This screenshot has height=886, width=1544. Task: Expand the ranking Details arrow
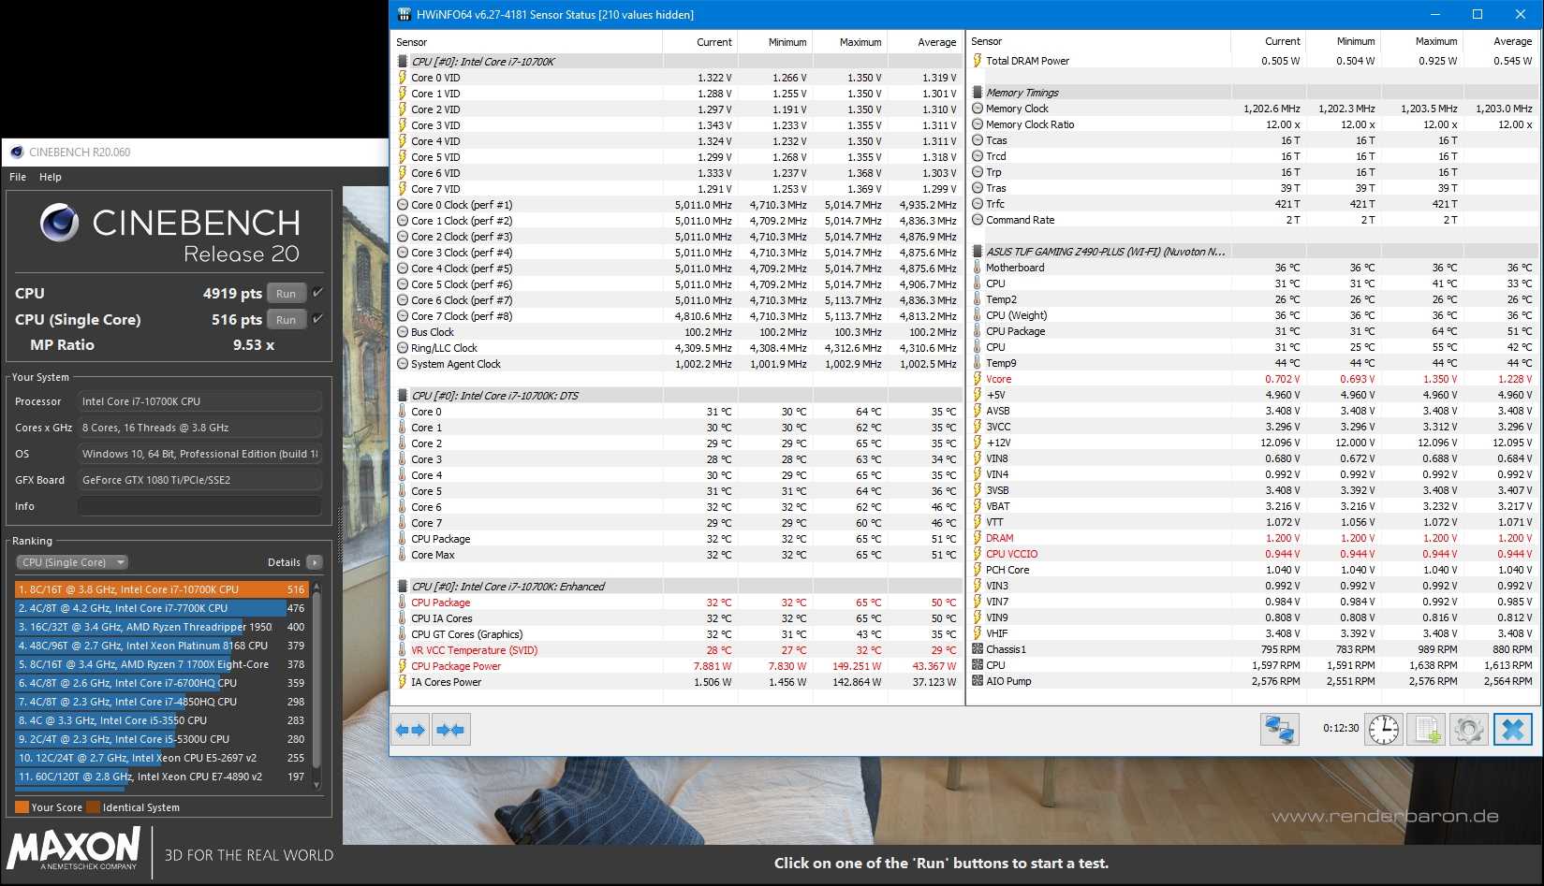tap(315, 562)
